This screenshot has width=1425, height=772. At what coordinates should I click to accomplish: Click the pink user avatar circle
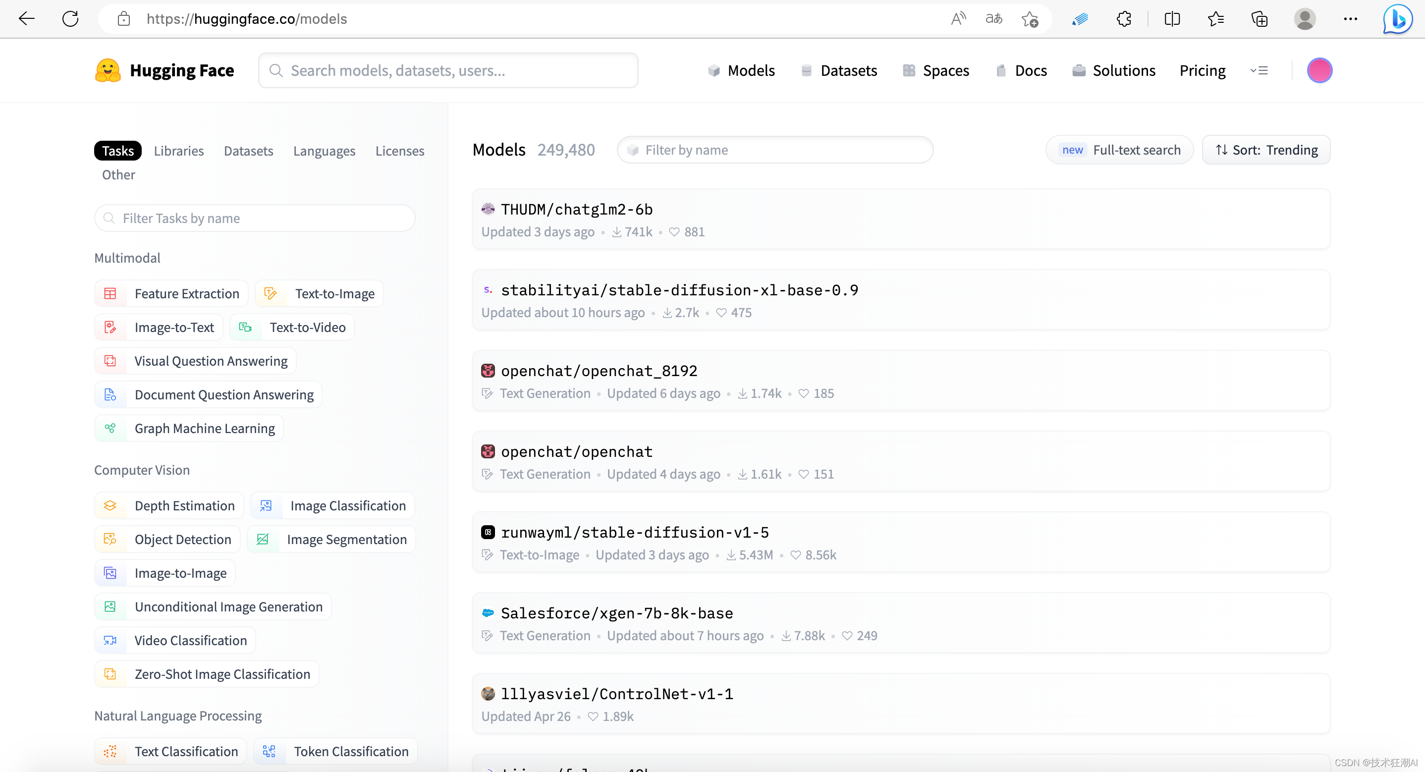[x=1319, y=71]
